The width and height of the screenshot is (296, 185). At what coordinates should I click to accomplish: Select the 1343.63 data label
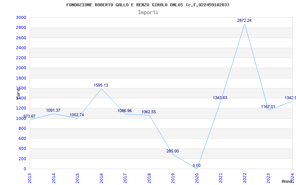pyautogui.click(x=220, y=98)
